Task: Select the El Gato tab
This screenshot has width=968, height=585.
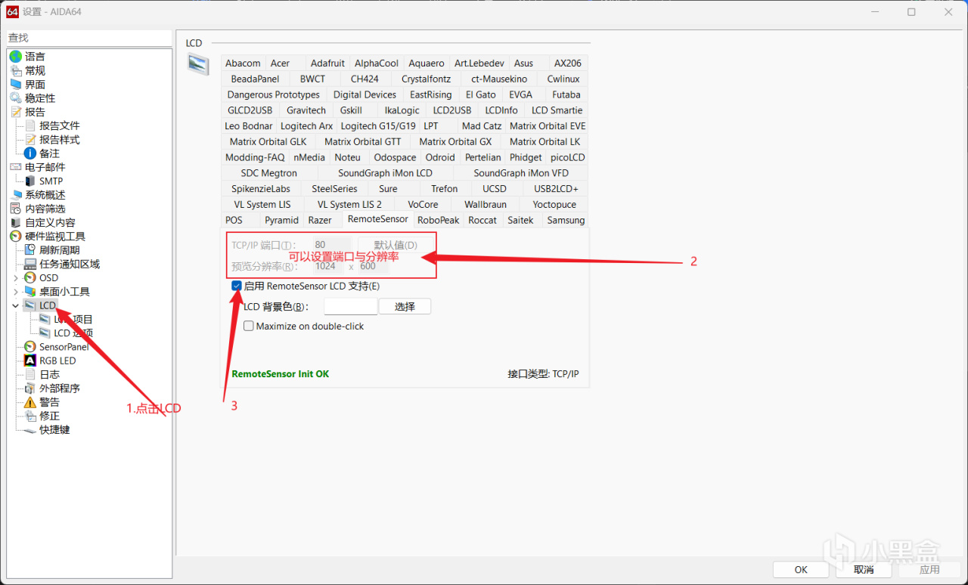Action: point(481,95)
